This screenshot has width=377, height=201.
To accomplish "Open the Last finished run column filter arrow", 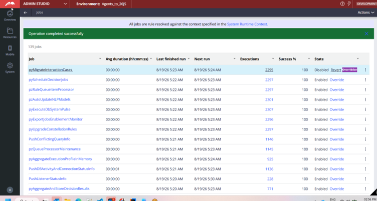I will [188, 59].
